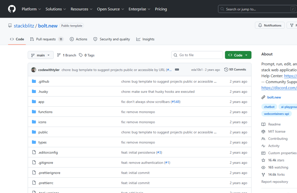Go to the Pricing page

pos(161,9)
